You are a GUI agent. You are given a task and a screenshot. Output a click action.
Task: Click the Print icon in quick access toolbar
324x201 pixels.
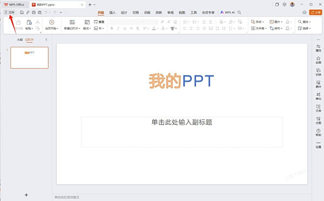click(33, 12)
